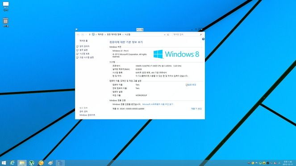Open System protection in the sidebar
296x166 pixels.
tap(84, 54)
